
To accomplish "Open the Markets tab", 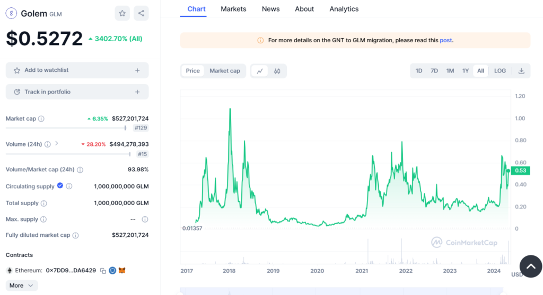I will click(233, 9).
